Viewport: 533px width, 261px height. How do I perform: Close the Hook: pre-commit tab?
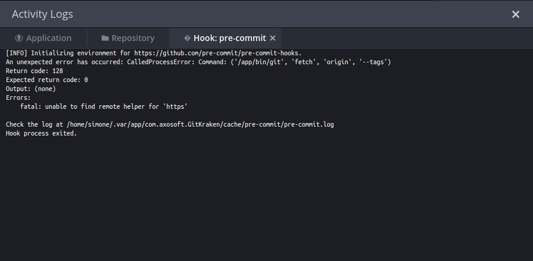click(x=273, y=38)
